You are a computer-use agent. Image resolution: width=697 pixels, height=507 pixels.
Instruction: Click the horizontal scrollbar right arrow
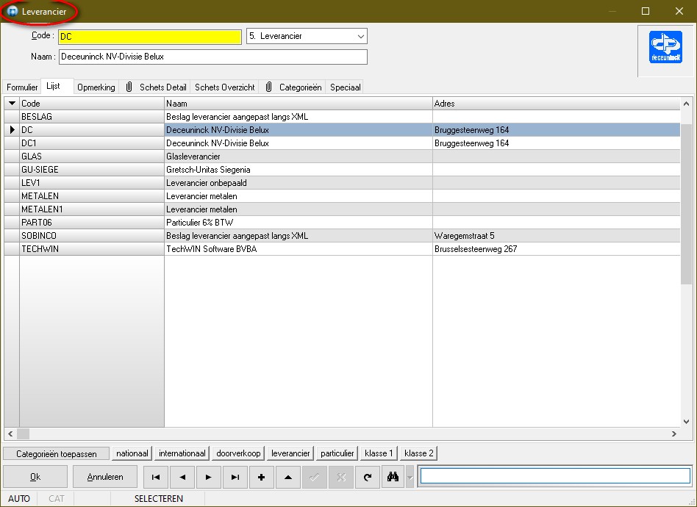tap(674, 434)
